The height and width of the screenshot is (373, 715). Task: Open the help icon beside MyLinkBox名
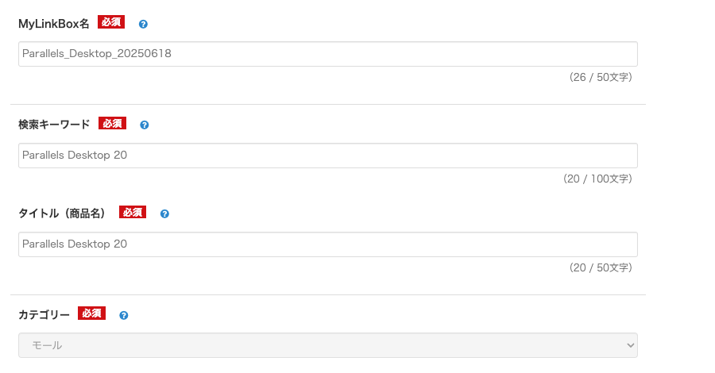(x=143, y=24)
